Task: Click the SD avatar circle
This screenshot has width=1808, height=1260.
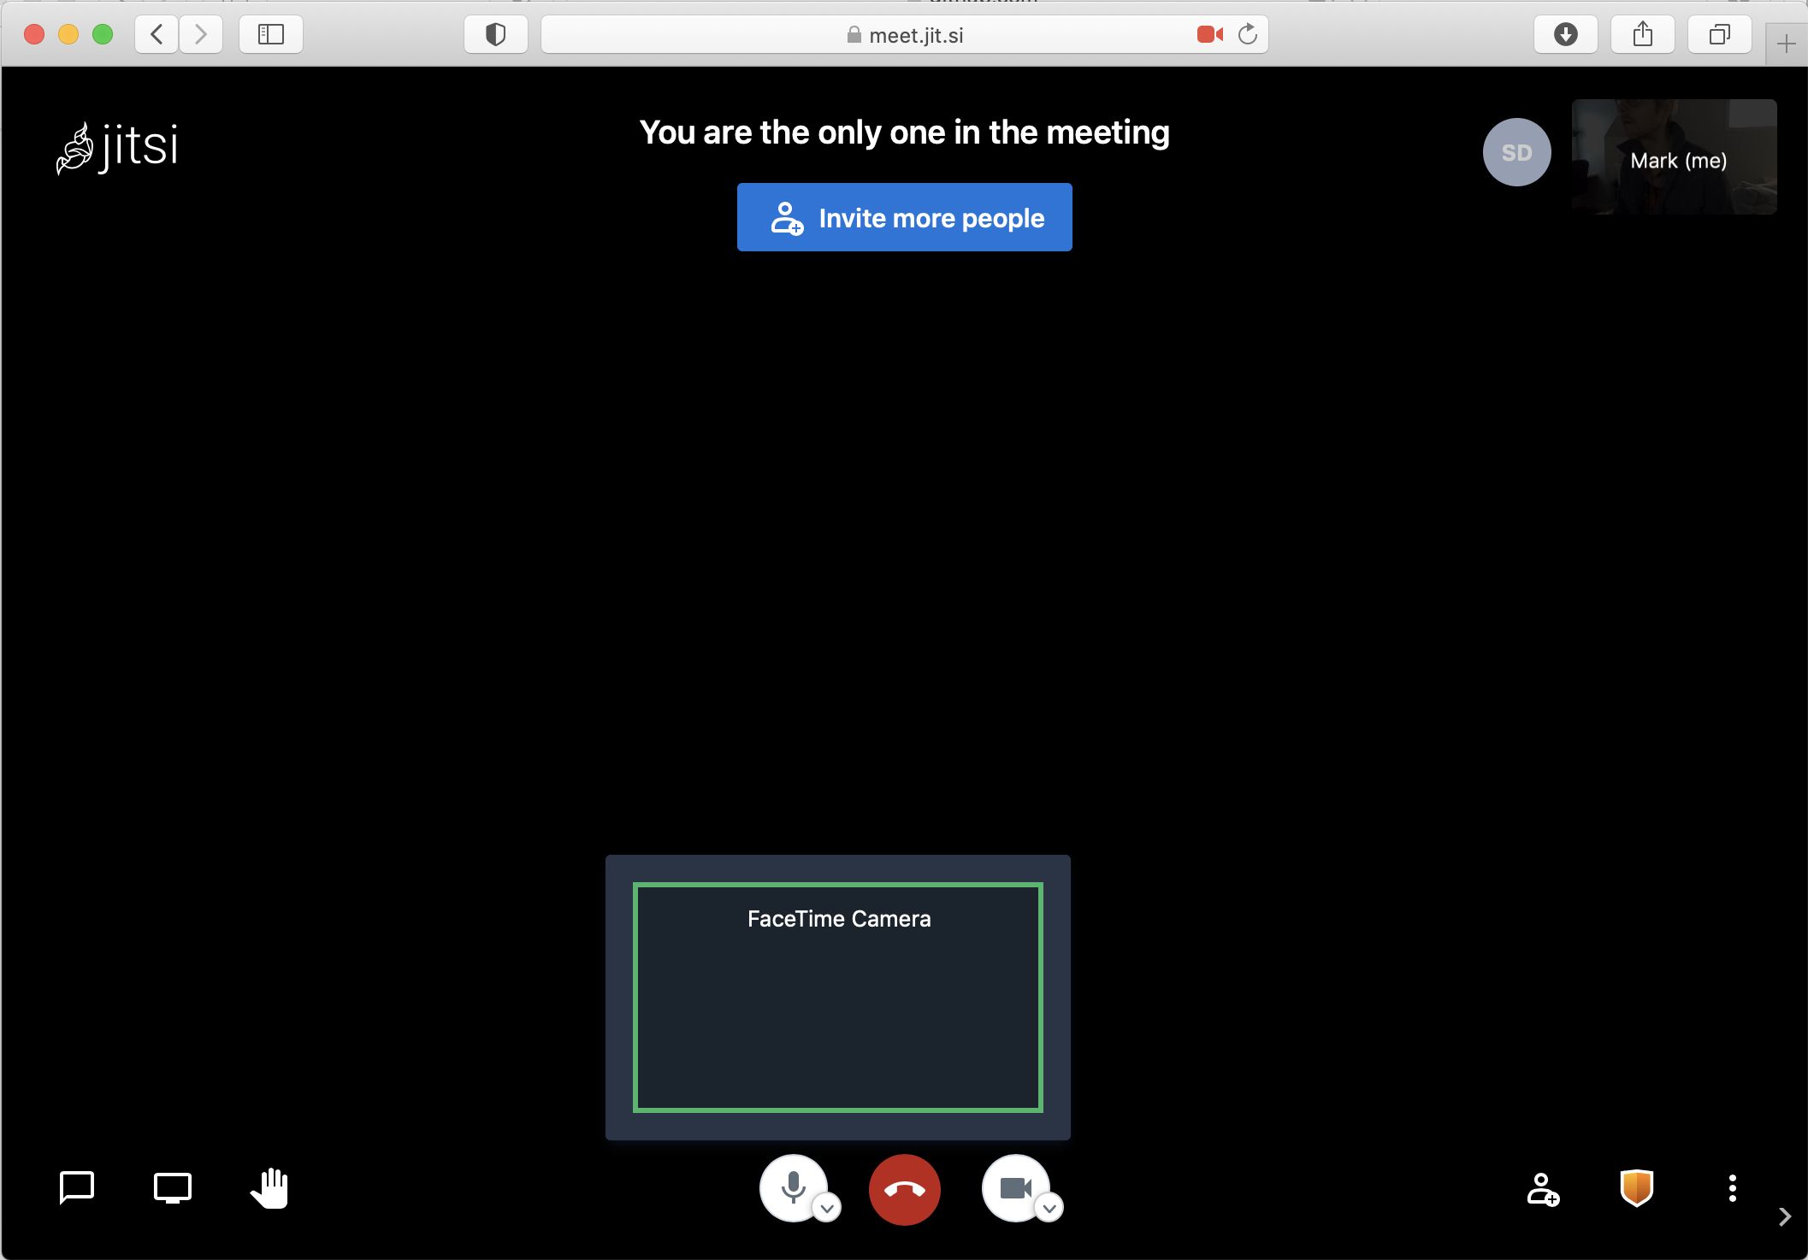Action: [x=1516, y=152]
